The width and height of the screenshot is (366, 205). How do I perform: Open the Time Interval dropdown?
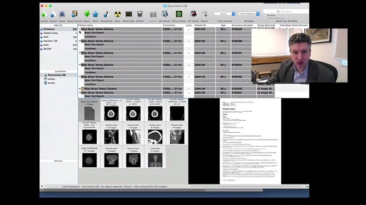(x=225, y=14)
